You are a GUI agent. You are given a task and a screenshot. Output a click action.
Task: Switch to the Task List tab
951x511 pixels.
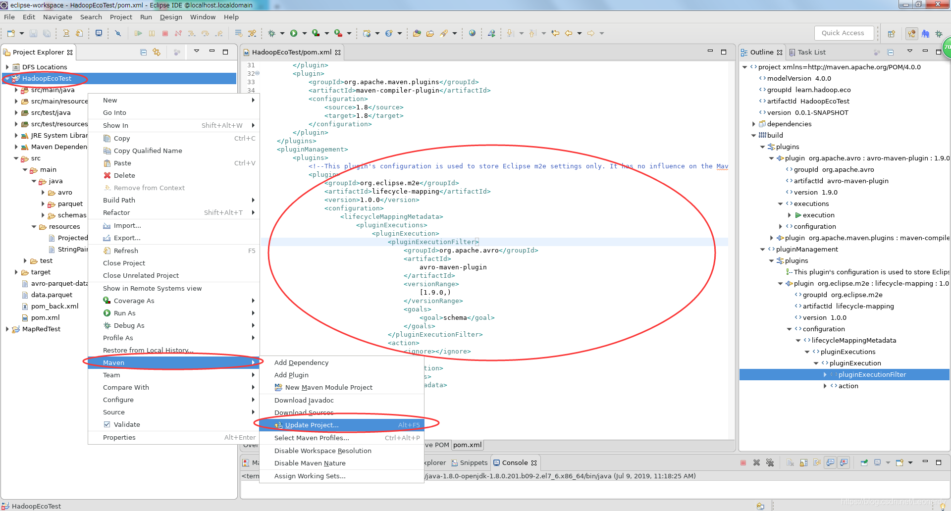[807, 52]
